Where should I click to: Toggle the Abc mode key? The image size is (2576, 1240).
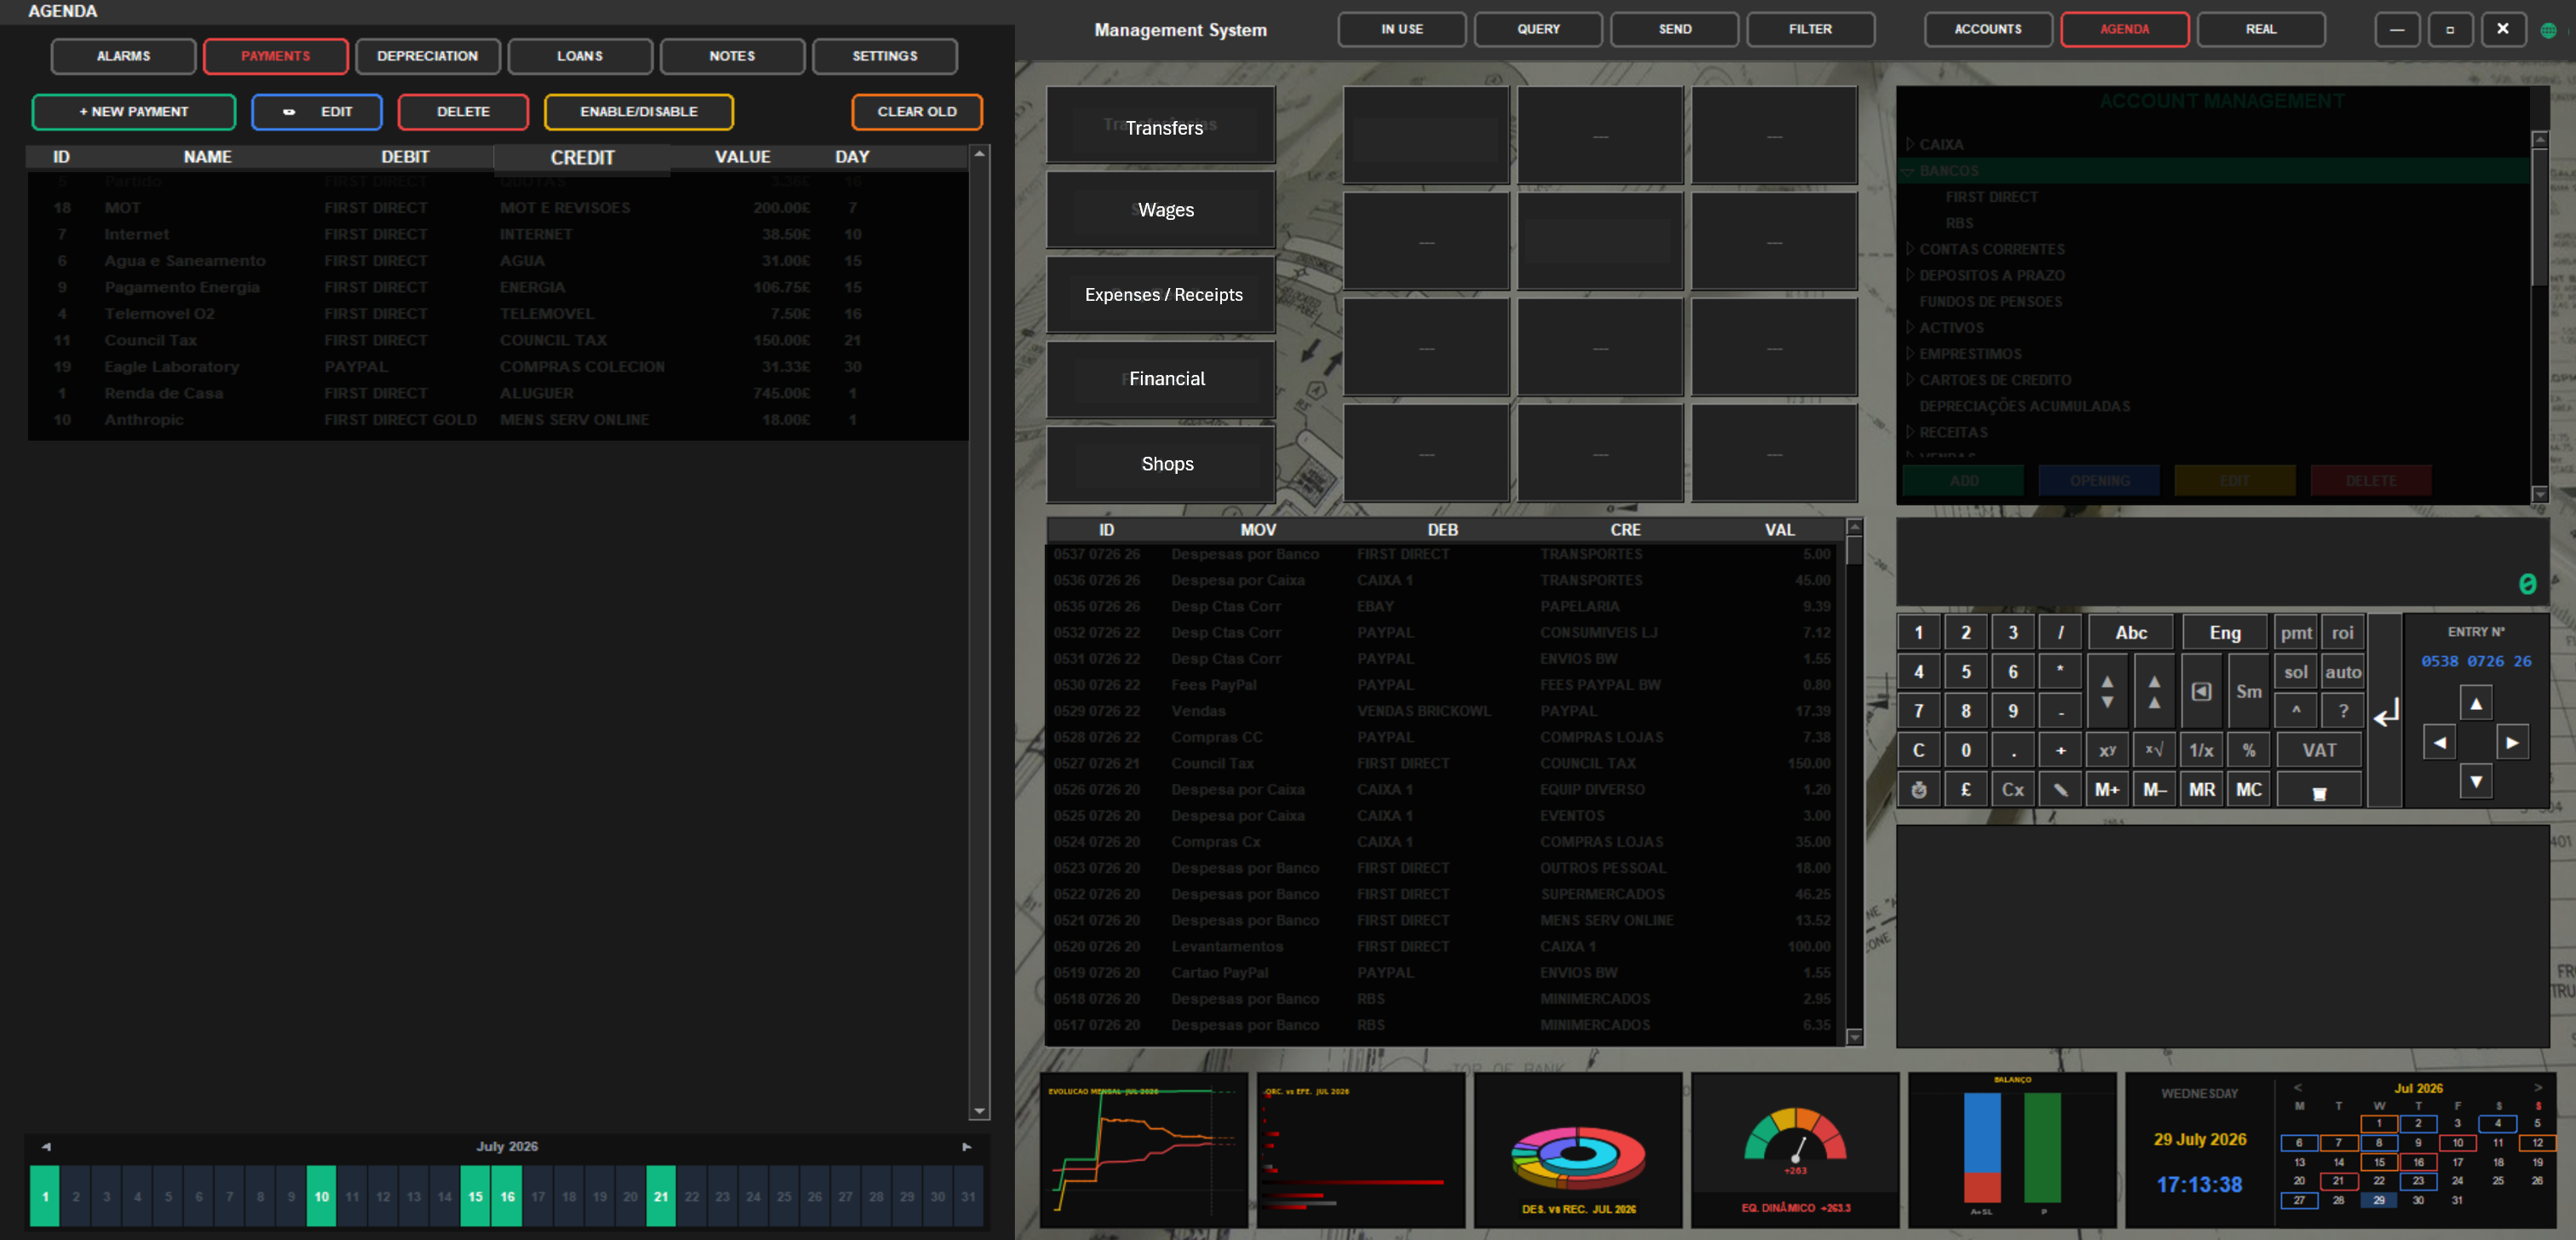click(2130, 632)
